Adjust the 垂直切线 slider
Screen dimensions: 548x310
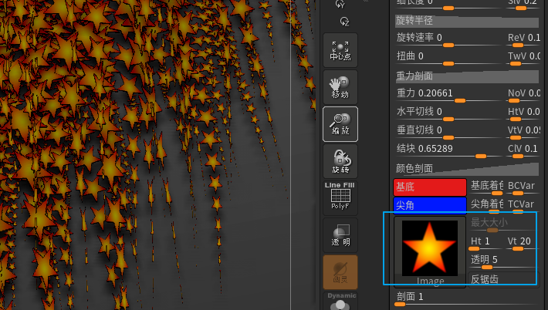tap(449, 132)
